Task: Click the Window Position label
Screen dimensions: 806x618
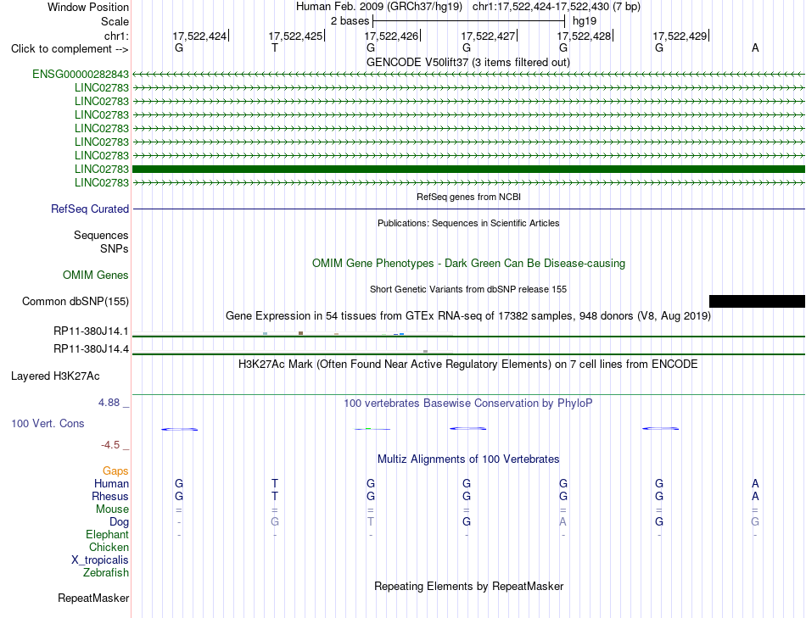Action: point(88,7)
